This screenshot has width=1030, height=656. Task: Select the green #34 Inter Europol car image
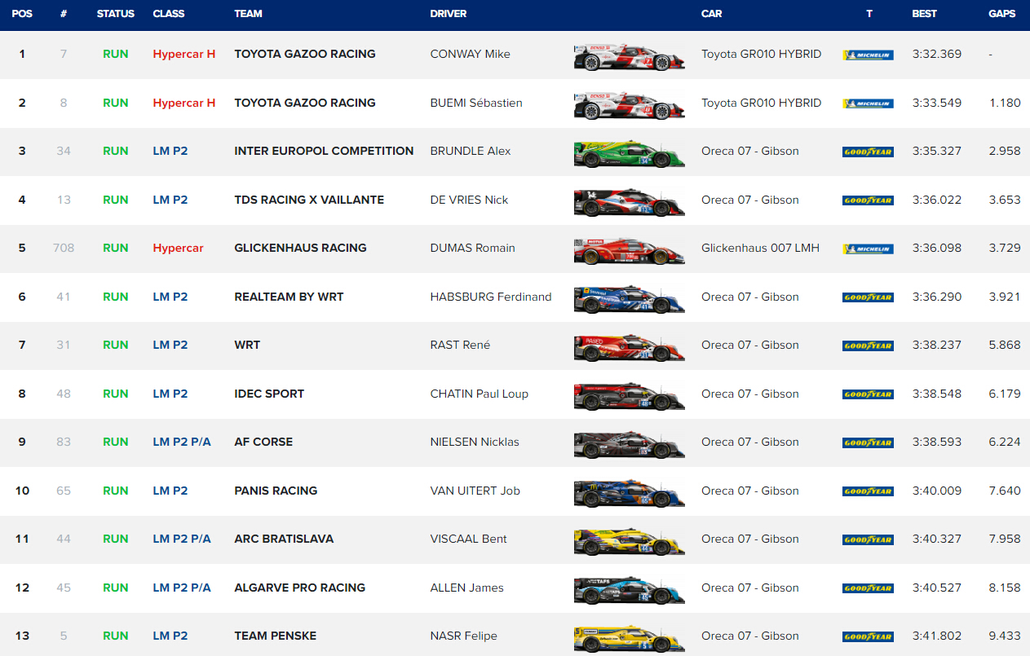629,154
